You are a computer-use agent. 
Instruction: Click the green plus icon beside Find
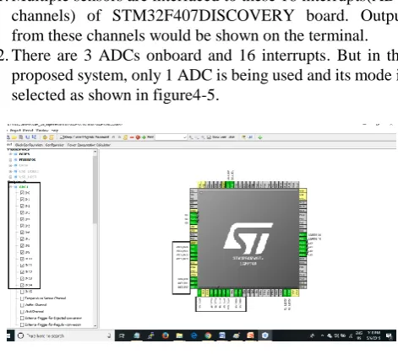pos(144,137)
